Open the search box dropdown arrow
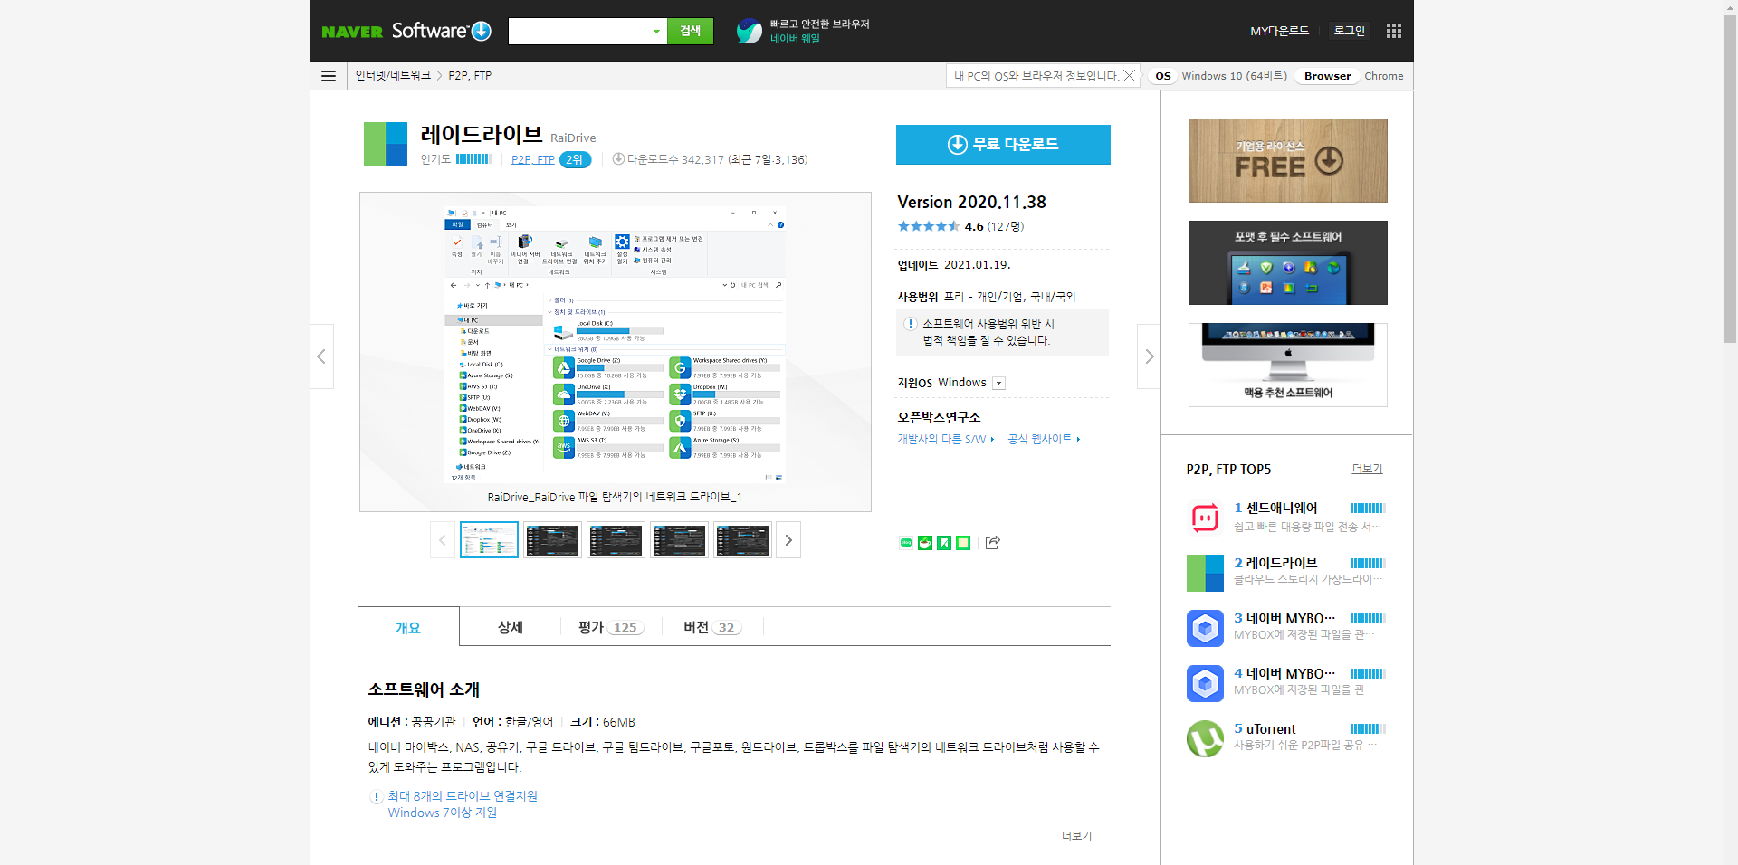 (x=656, y=32)
